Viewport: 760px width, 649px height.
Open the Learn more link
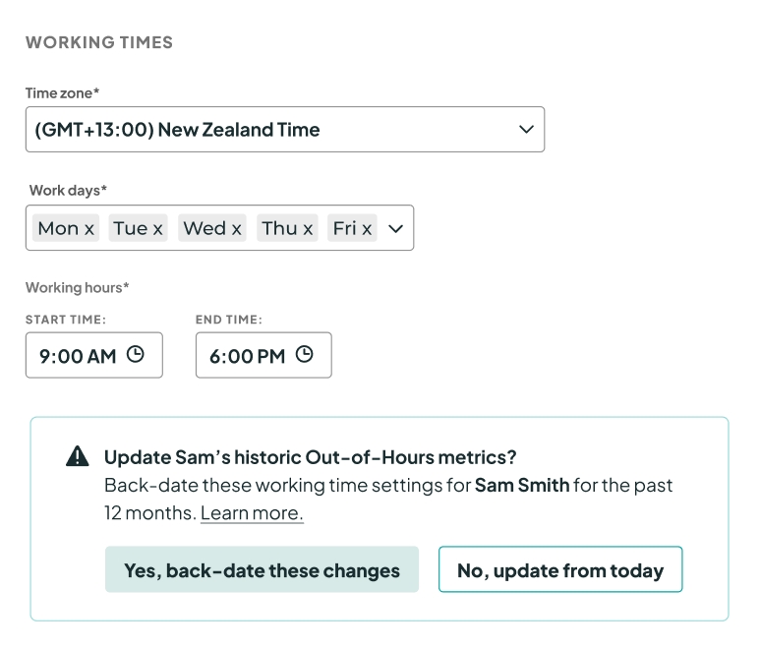[x=252, y=513]
